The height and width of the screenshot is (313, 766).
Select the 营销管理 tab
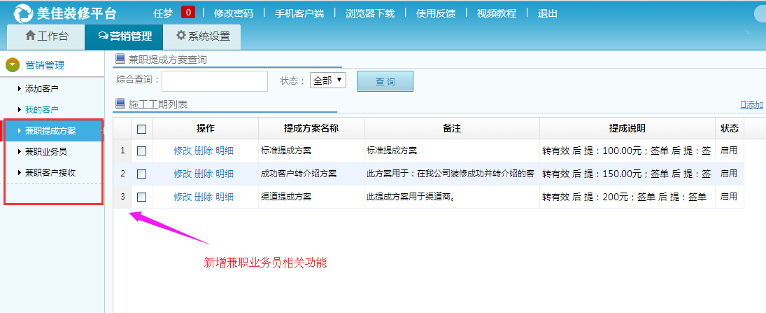point(123,36)
